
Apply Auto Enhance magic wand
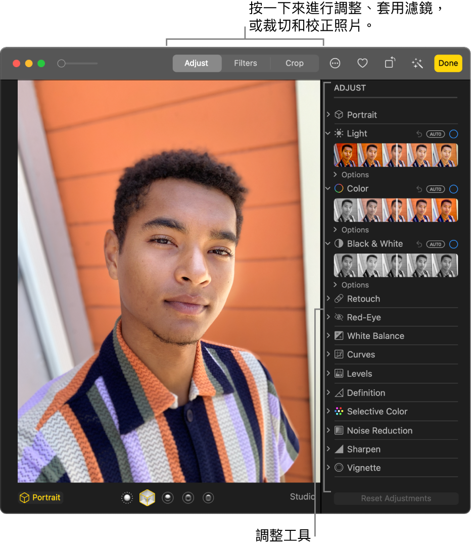point(417,63)
